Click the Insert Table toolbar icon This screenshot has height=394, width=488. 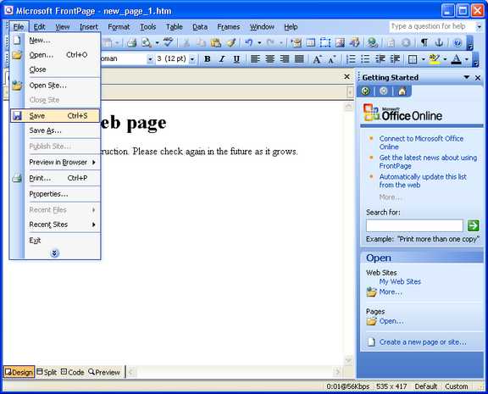pyautogui.click(x=310, y=42)
